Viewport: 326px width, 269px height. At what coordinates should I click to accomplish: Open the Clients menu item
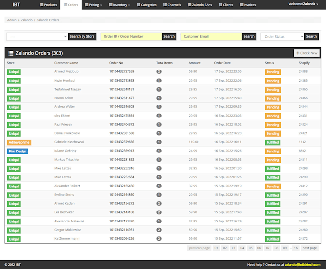click(x=226, y=5)
